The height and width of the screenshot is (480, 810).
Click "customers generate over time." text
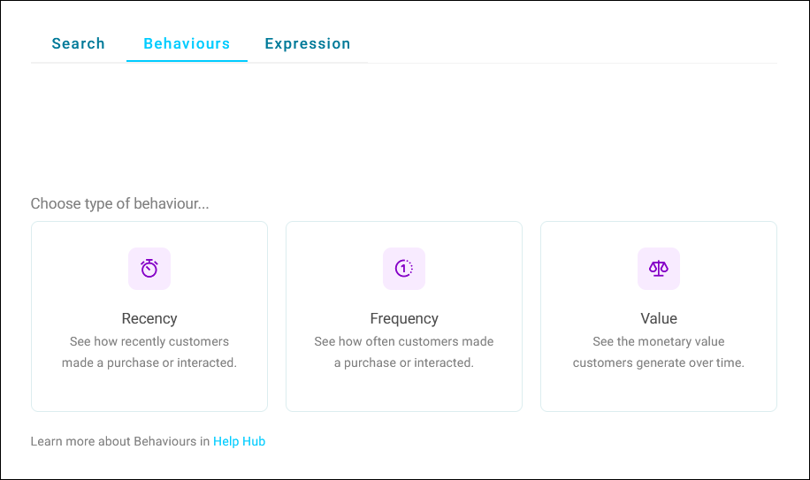pyautogui.click(x=659, y=362)
